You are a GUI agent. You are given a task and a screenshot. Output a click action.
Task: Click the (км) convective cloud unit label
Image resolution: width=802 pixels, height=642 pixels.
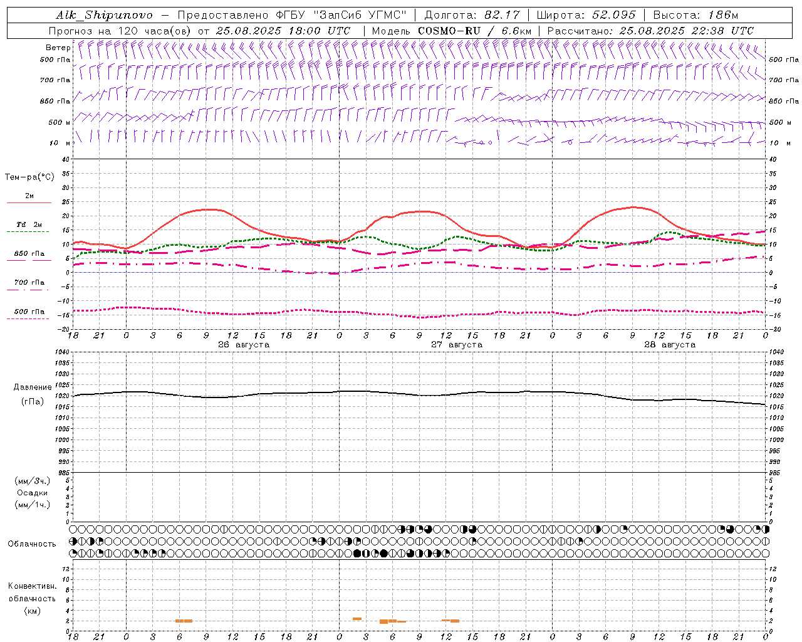[x=32, y=611]
